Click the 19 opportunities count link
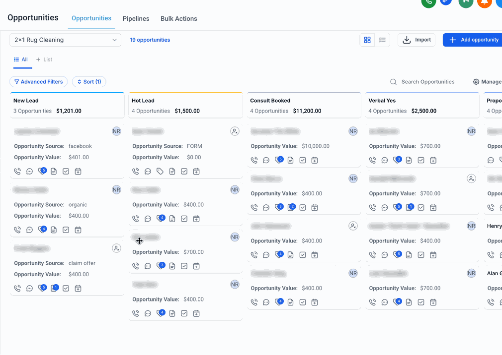This screenshot has width=502, height=355. [x=150, y=40]
